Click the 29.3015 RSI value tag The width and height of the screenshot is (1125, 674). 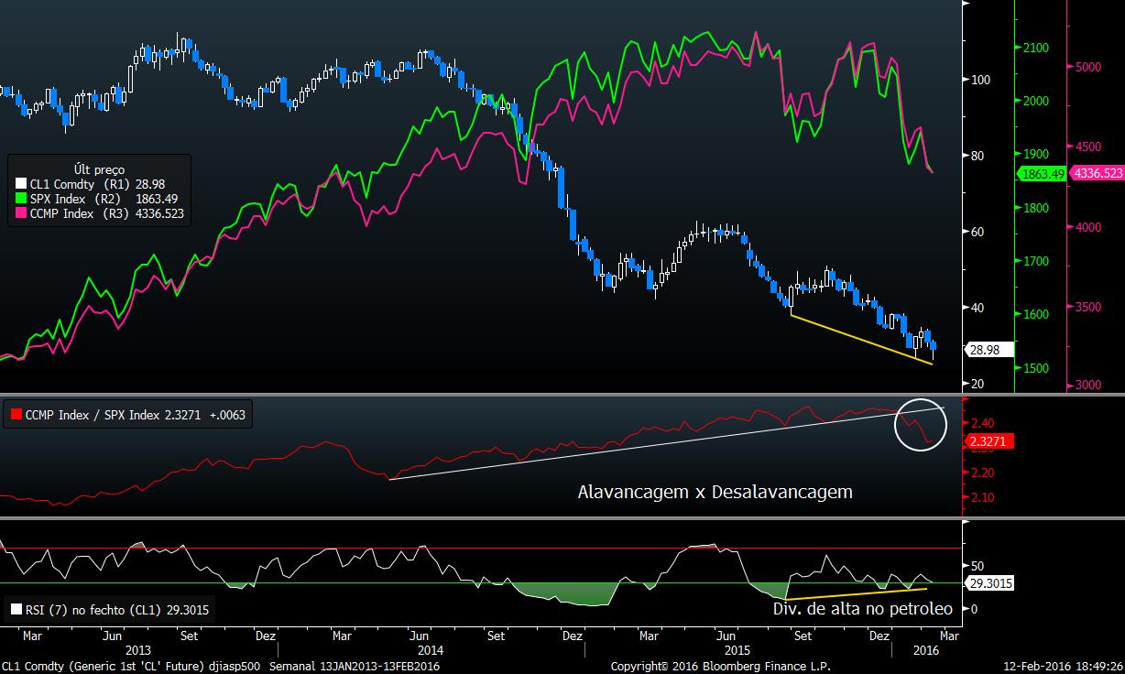coord(990,582)
